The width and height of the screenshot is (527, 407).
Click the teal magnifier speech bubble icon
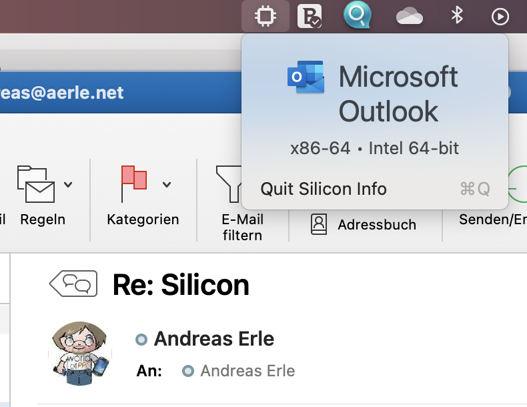click(x=357, y=16)
